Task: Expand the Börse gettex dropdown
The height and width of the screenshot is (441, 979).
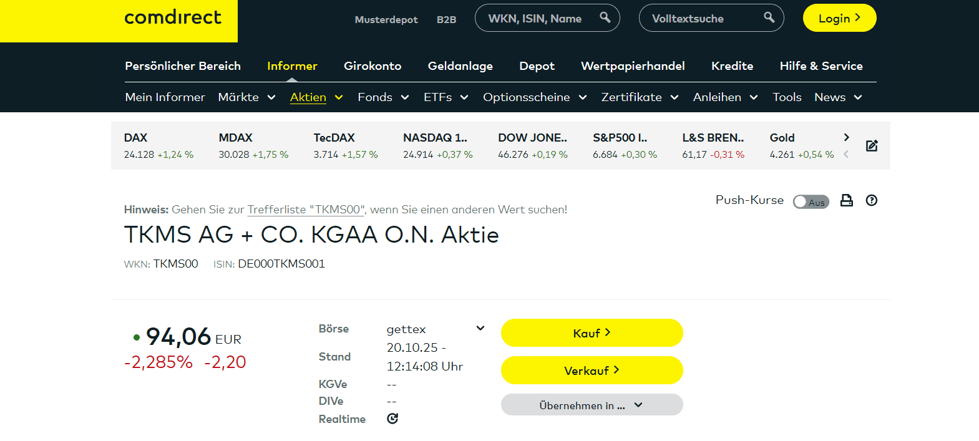Action: coord(480,329)
